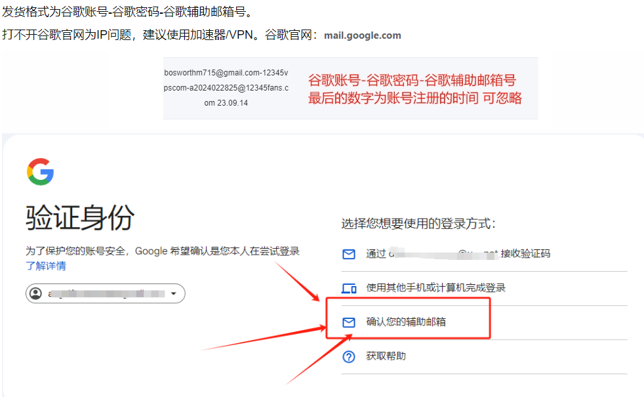Click the envelope icon beside 确认您的辅助邮箱
This screenshot has width=644, height=397.
point(349,323)
